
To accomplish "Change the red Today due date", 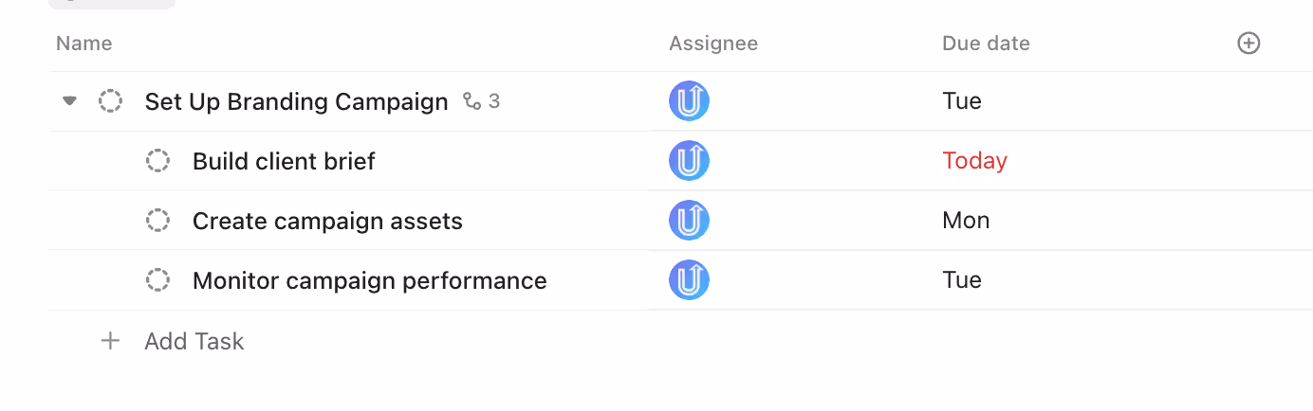I will coord(974,161).
